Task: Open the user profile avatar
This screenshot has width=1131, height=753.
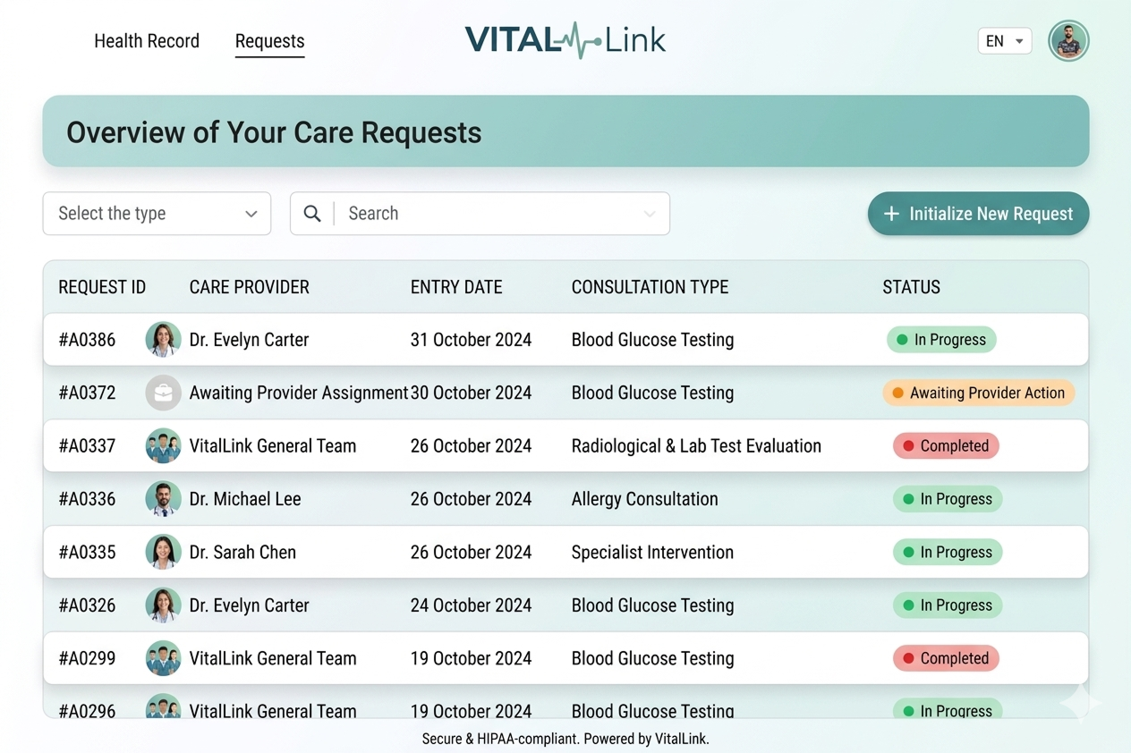Action: pyautogui.click(x=1068, y=41)
